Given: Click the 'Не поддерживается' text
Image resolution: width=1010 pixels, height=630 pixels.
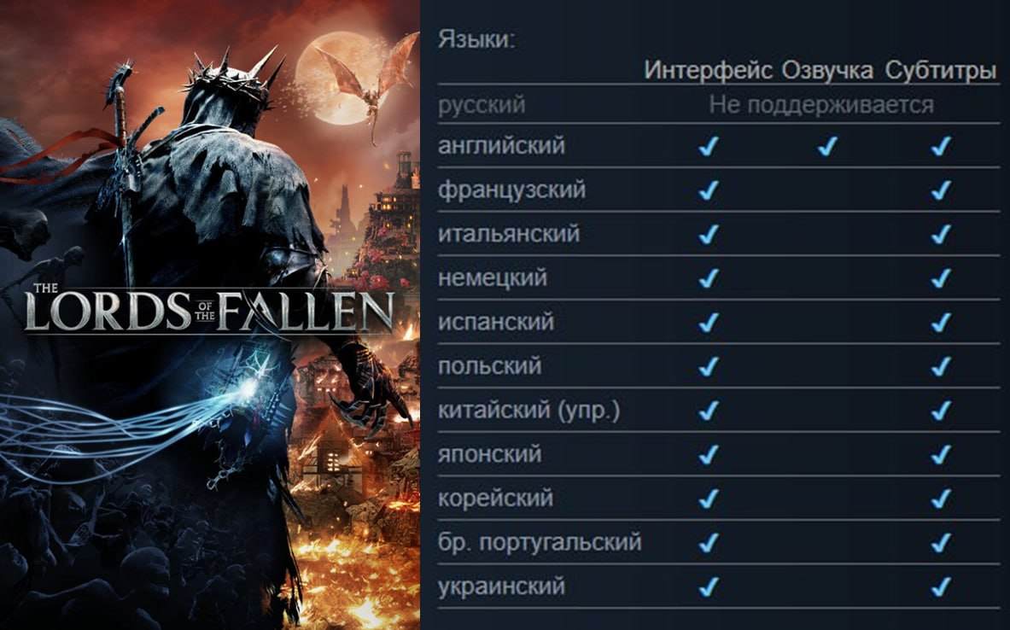Looking at the screenshot, I should [x=821, y=104].
